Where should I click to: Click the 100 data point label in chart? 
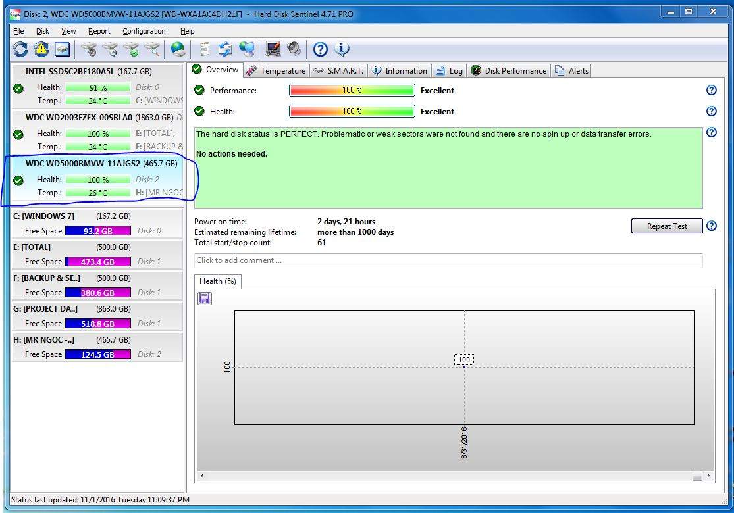464,360
